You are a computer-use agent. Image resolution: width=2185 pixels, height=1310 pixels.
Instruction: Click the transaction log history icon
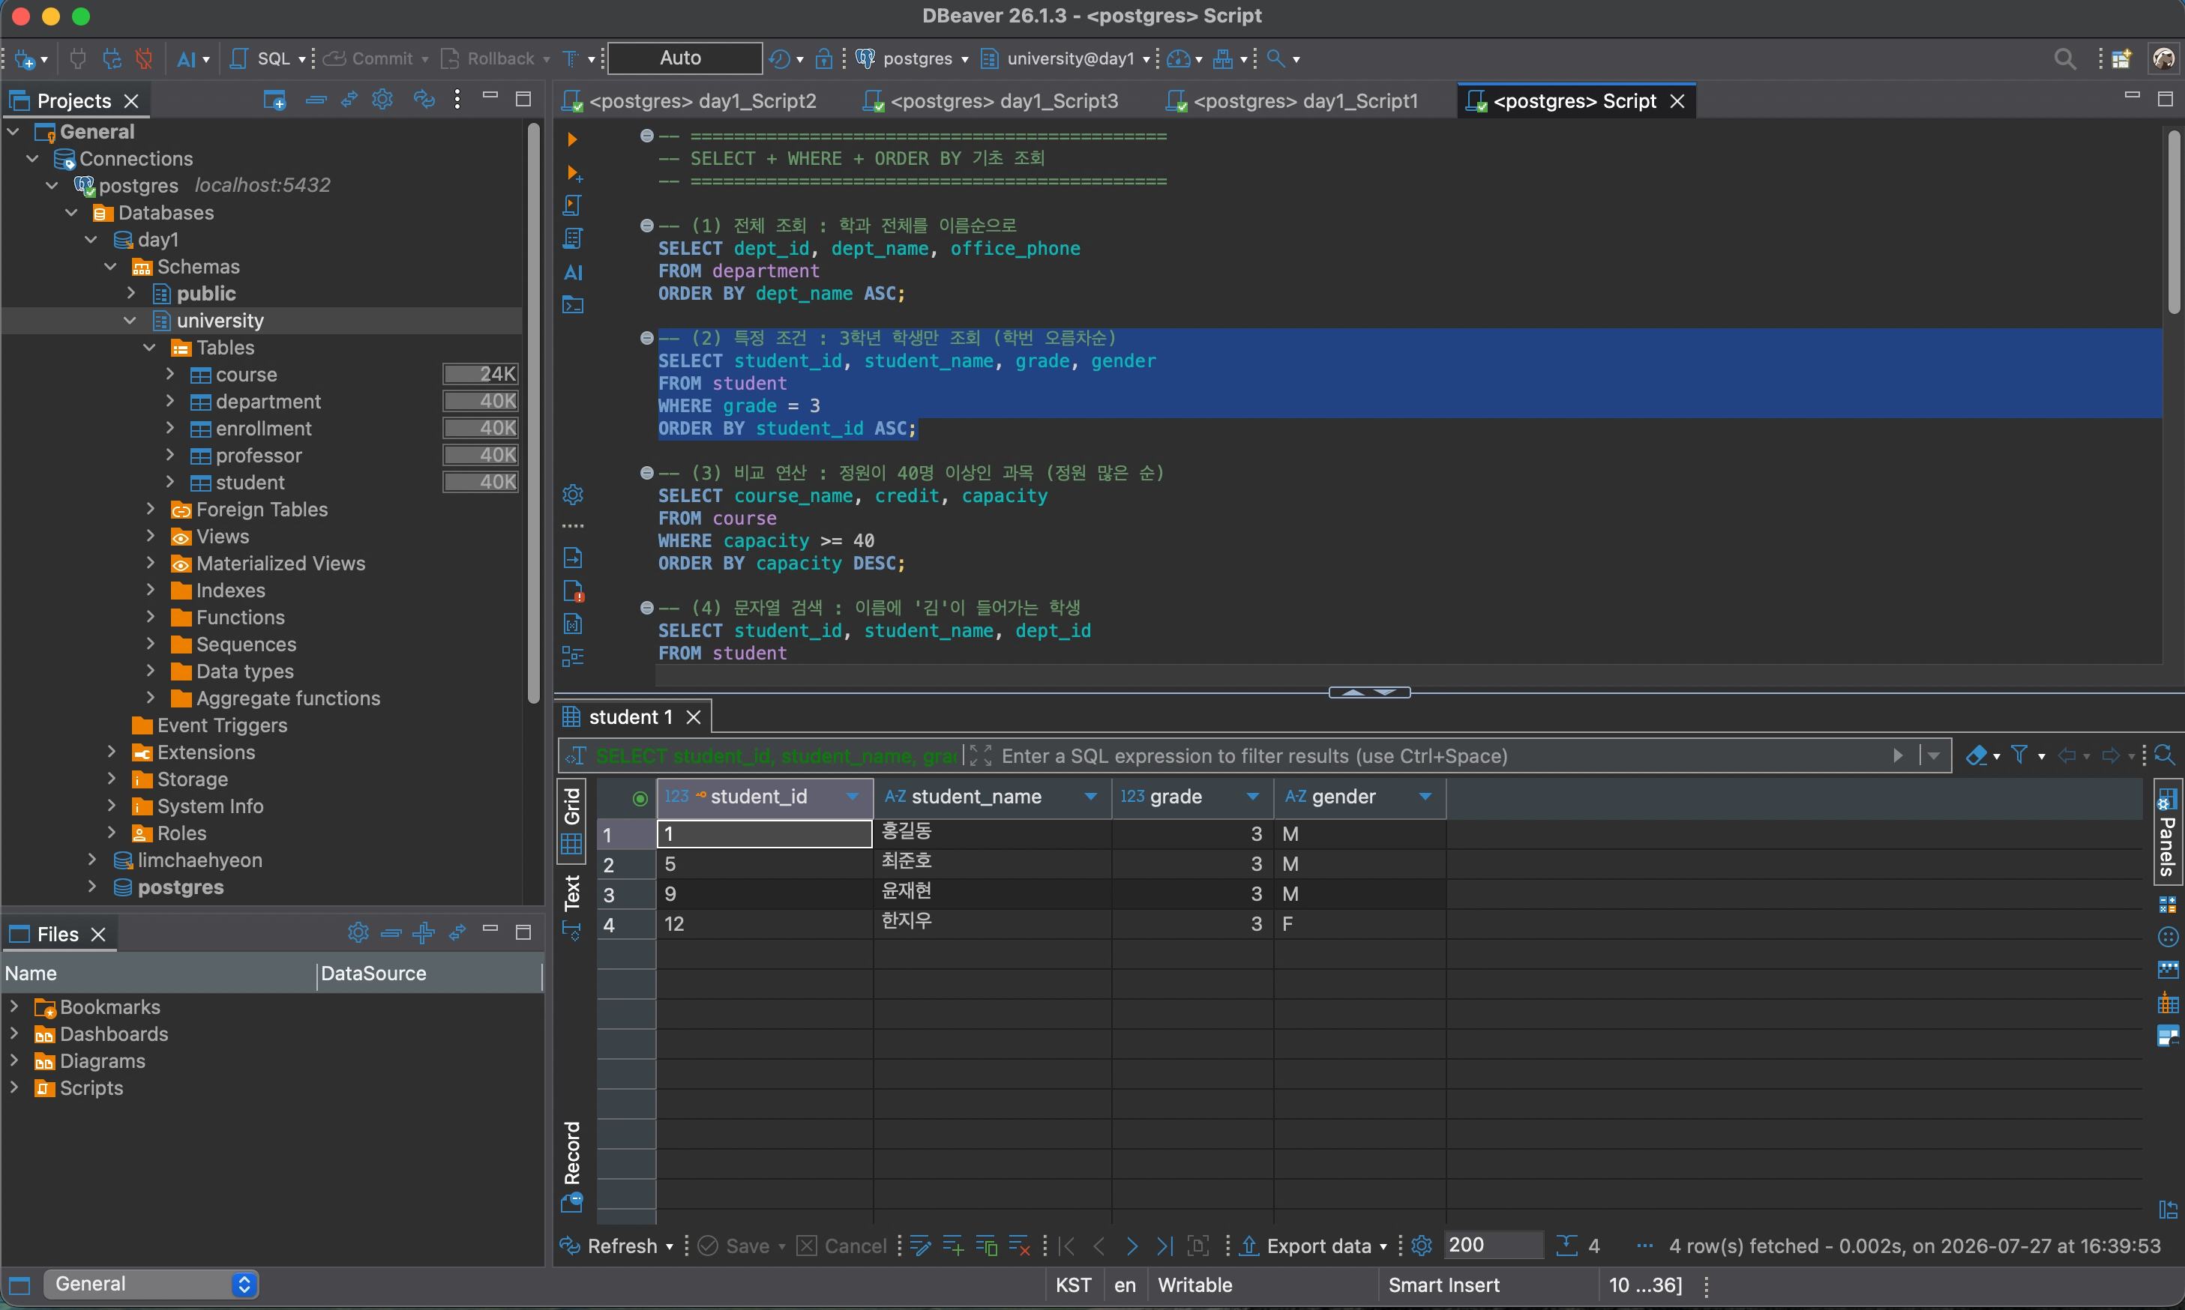click(778, 59)
